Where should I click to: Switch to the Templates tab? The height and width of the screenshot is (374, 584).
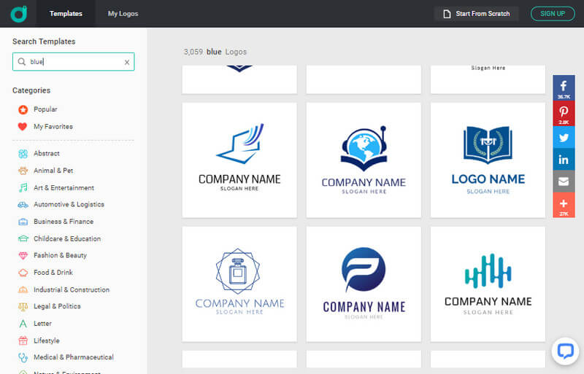pos(66,14)
